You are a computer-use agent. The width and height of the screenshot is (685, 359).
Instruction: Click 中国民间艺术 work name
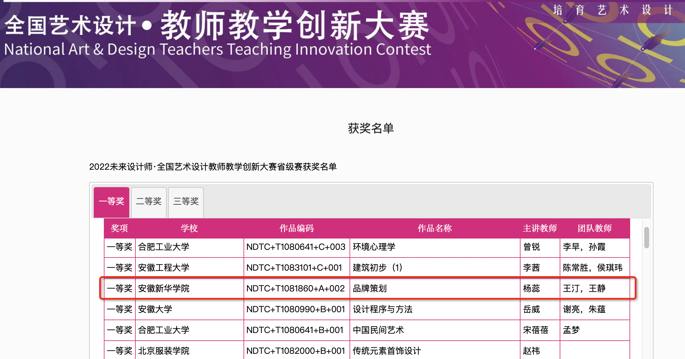pyautogui.click(x=378, y=330)
